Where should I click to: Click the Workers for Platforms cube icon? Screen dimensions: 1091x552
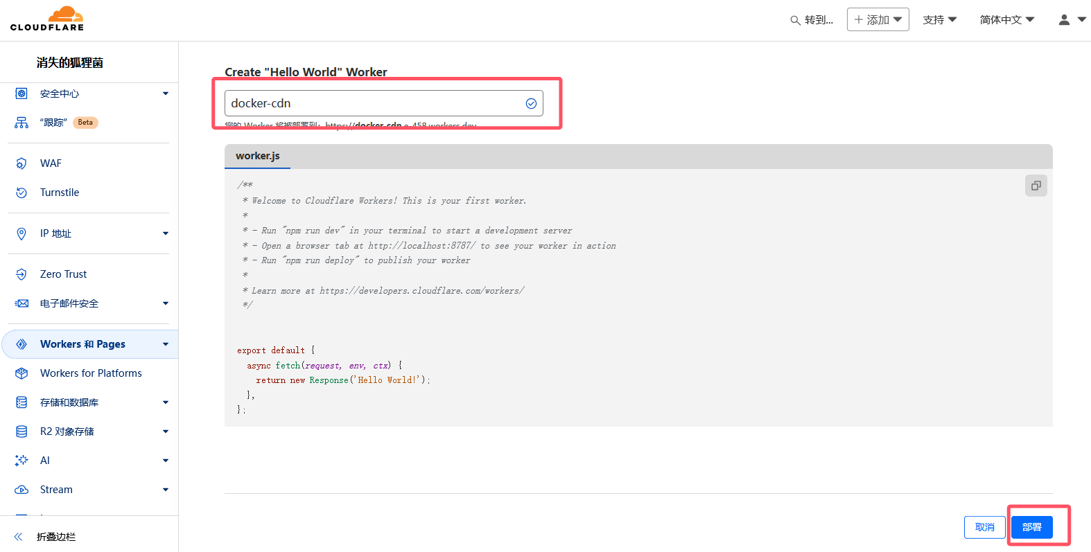(21, 373)
